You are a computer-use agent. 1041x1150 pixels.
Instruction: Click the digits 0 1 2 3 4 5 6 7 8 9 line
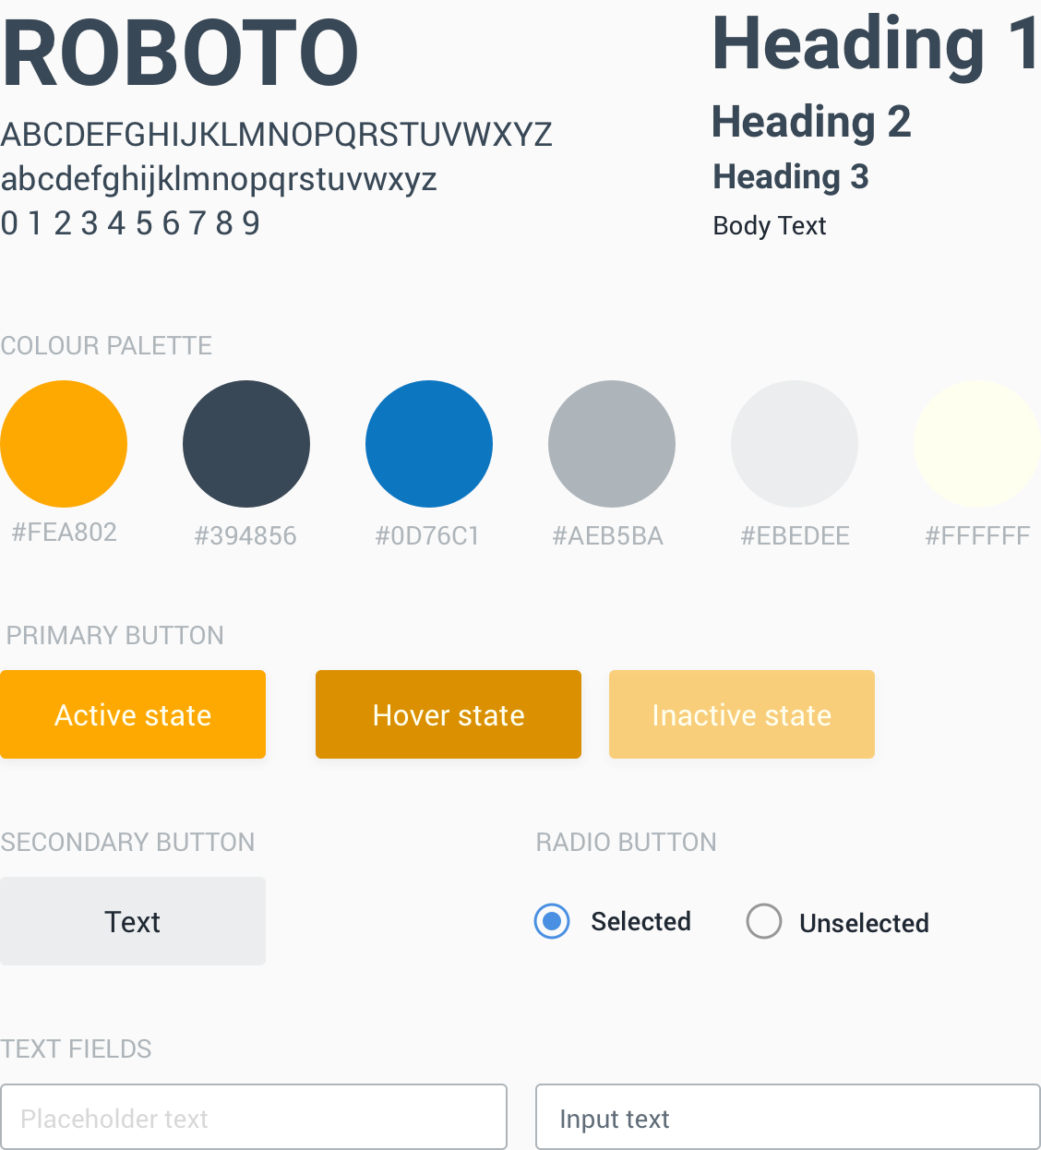click(x=130, y=223)
